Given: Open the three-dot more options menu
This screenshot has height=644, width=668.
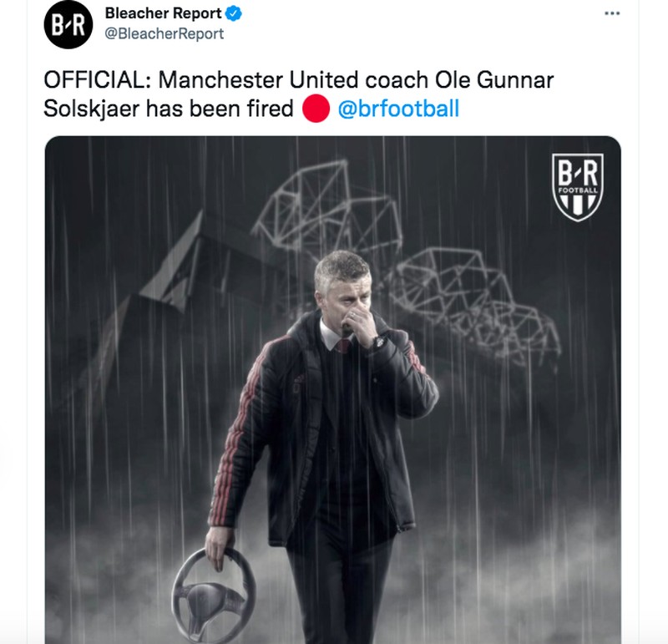Looking at the screenshot, I should point(612,14).
